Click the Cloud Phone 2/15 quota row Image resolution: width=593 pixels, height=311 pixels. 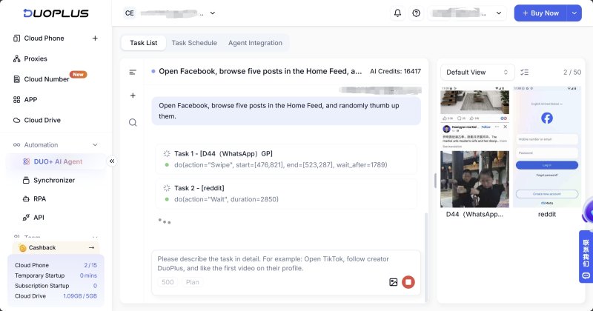56,265
